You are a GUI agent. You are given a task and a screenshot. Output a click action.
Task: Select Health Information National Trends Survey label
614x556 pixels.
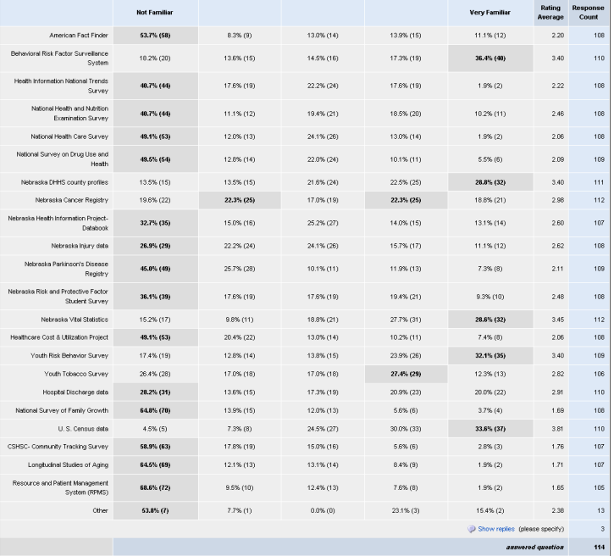[x=61, y=86]
